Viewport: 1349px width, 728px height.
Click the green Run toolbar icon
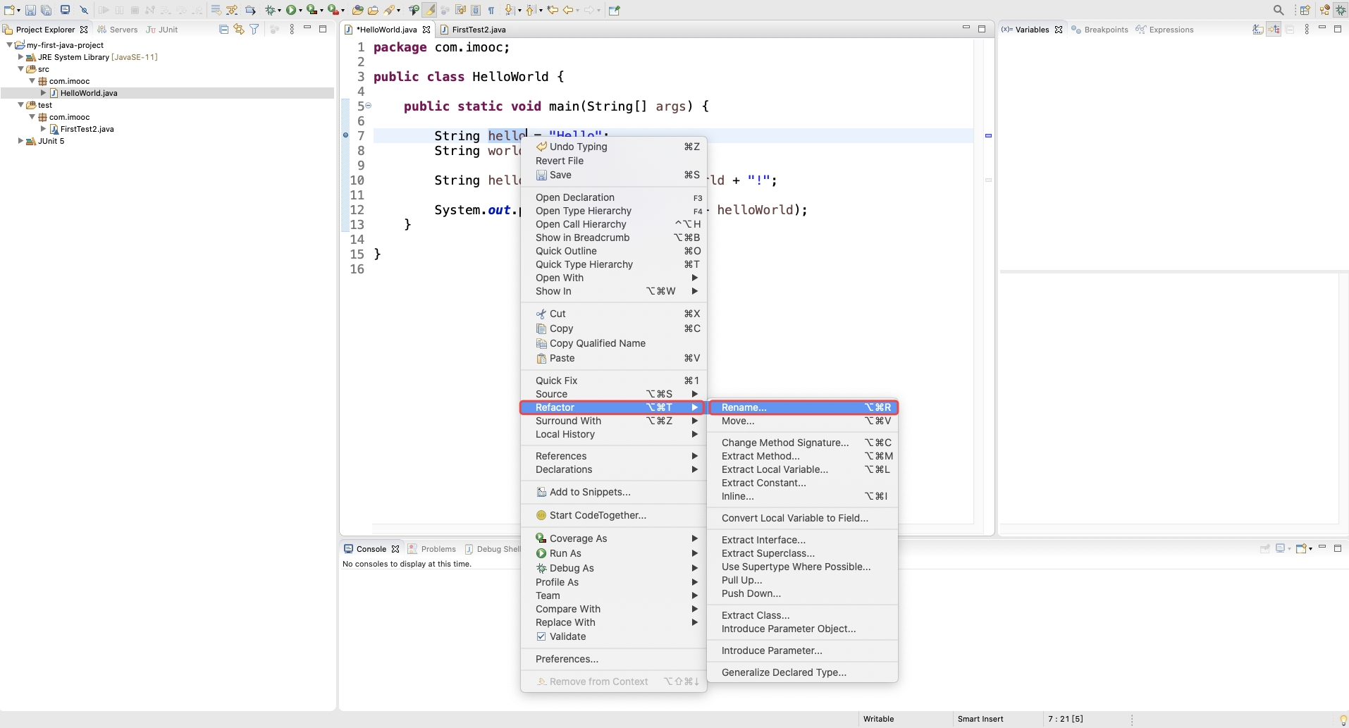click(x=290, y=10)
